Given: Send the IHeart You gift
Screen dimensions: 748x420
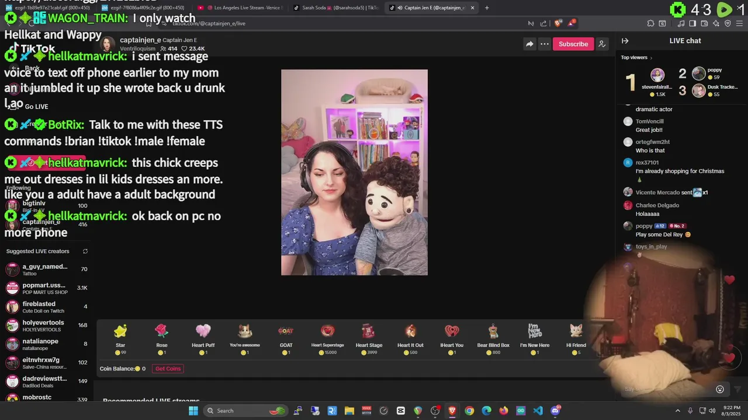Looking at the screenshot, I should [452, 340].
